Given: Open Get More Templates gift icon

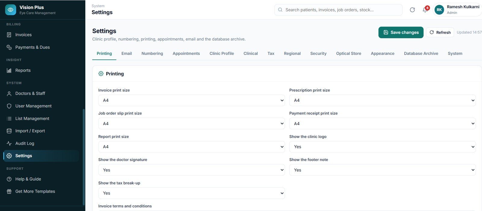Looking at the screenshot, I should (9, 191).
